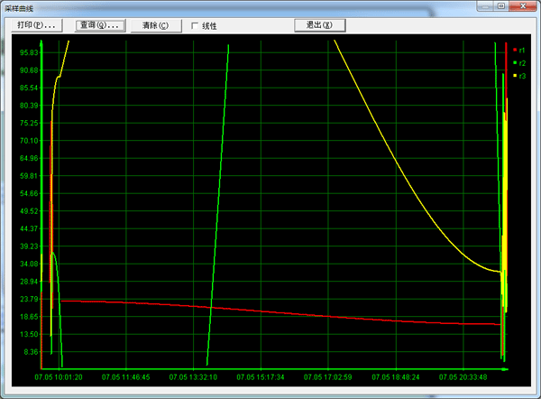This screenshot has height=399, width=541.
Task: Click the yellow r3 legend marker
Action: 515,76
